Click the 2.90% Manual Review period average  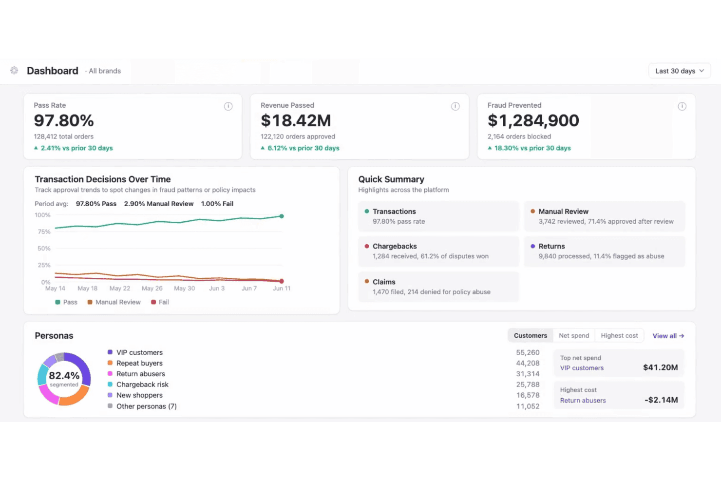pyautogui.click(x=159, y=204)
